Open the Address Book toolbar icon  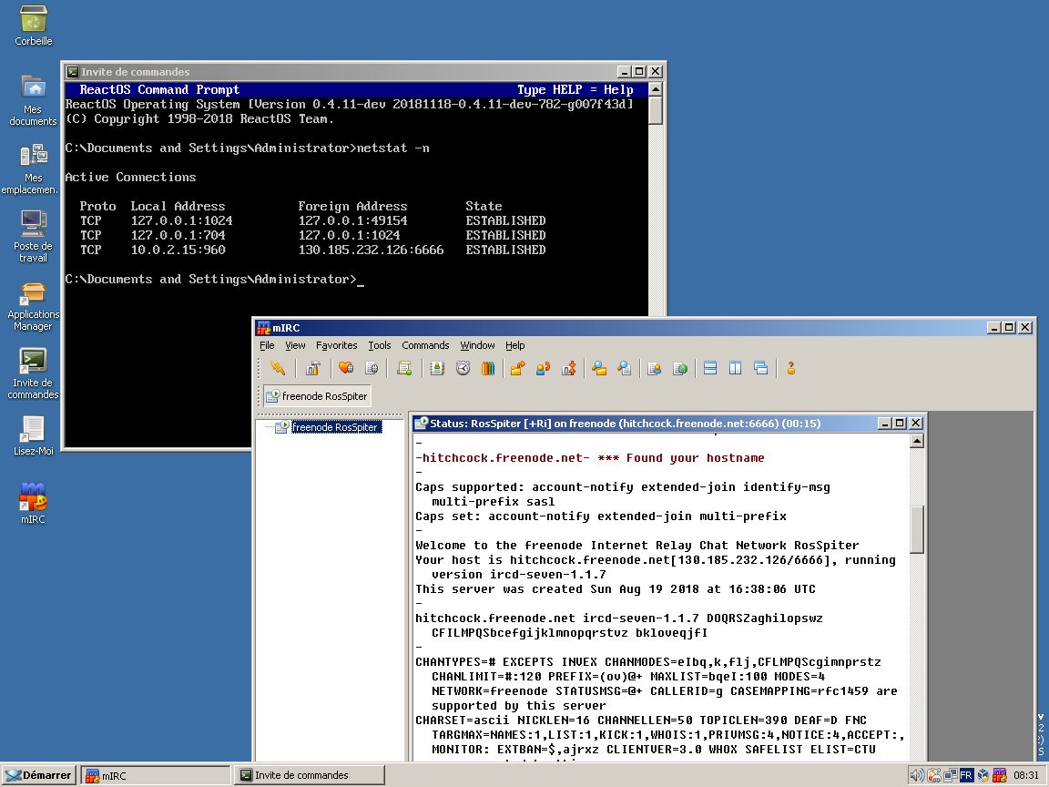(437, 368)
